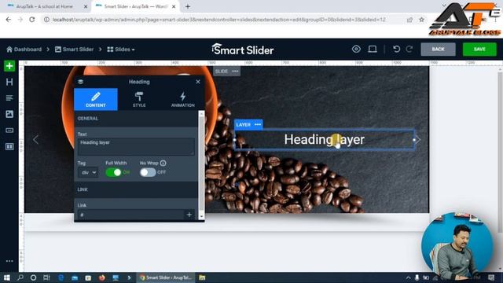Redo the last change
The width and height of the screenshot is (503, 283).
pos(409,49)
